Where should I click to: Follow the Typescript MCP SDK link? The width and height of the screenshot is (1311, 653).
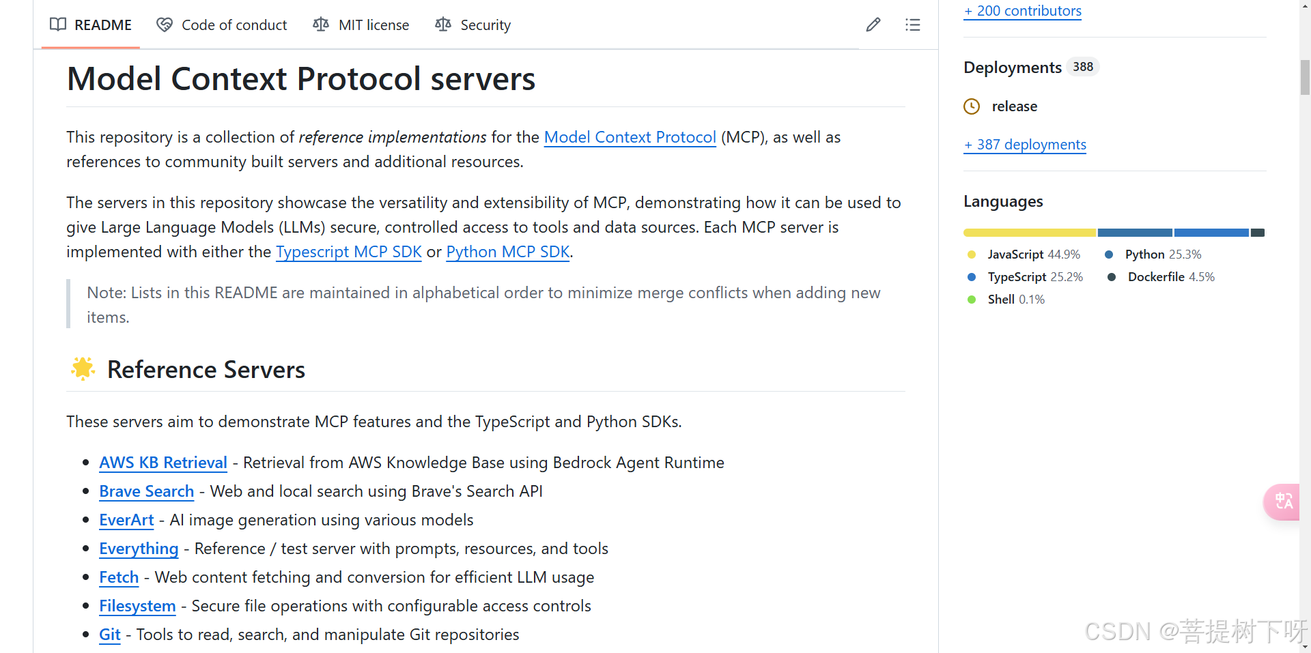click(x=349, y=252)
